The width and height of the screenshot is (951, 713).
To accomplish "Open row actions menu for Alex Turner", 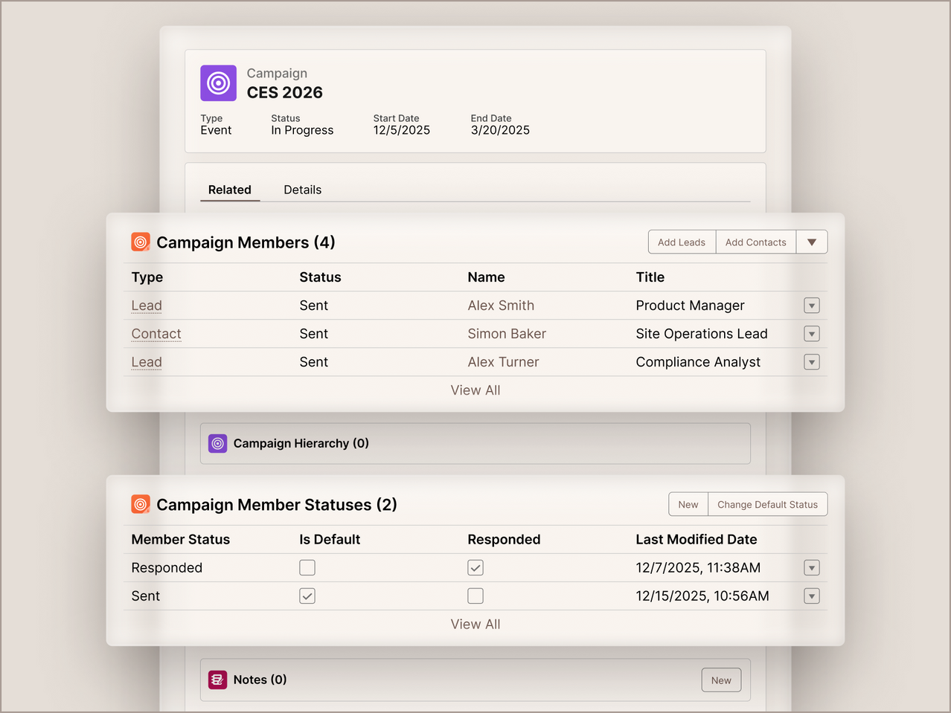I will click(812, 362).
